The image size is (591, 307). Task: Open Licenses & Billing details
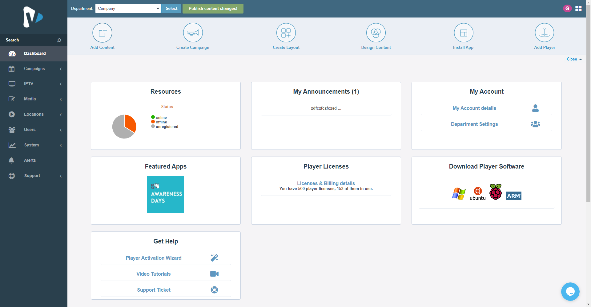326,183
